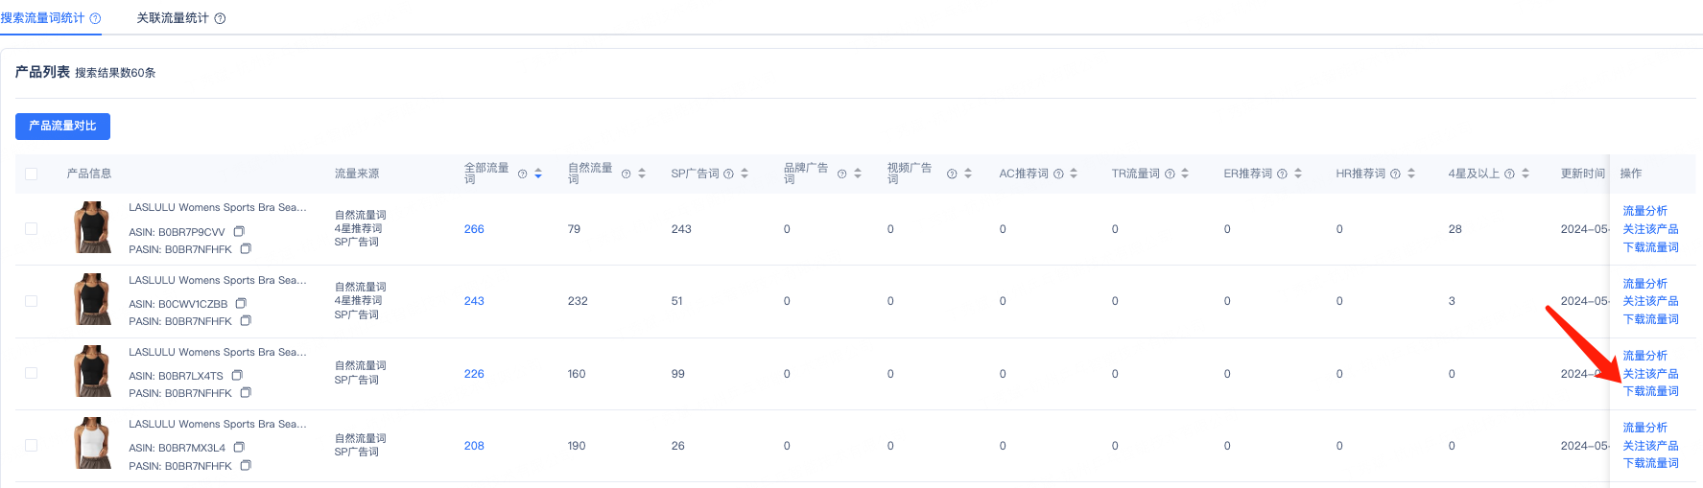The image size is (1703, 488).
Task: Click help icon next to AC推荐词 header
Action: [1058, 174]
